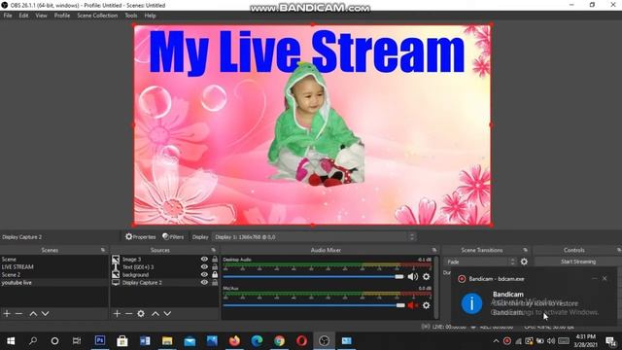The image size is (622, 350).
Task: Open the Fade transition dropdown
Action: point(480,262)
